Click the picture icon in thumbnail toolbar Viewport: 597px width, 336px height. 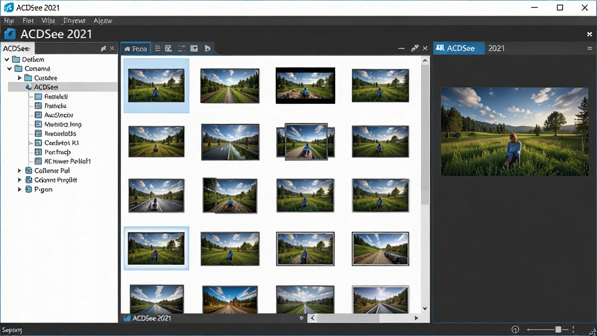click(x=194, y=48)
